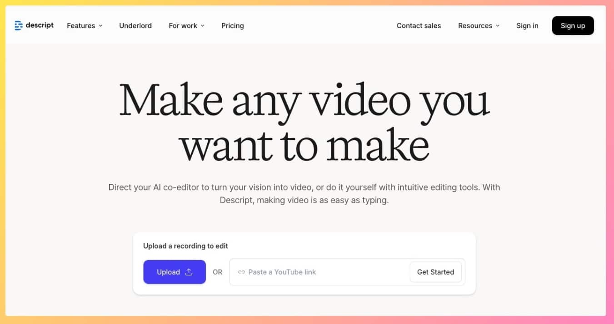
Task: Open the Resources menu label
Action: pos(475,26)
